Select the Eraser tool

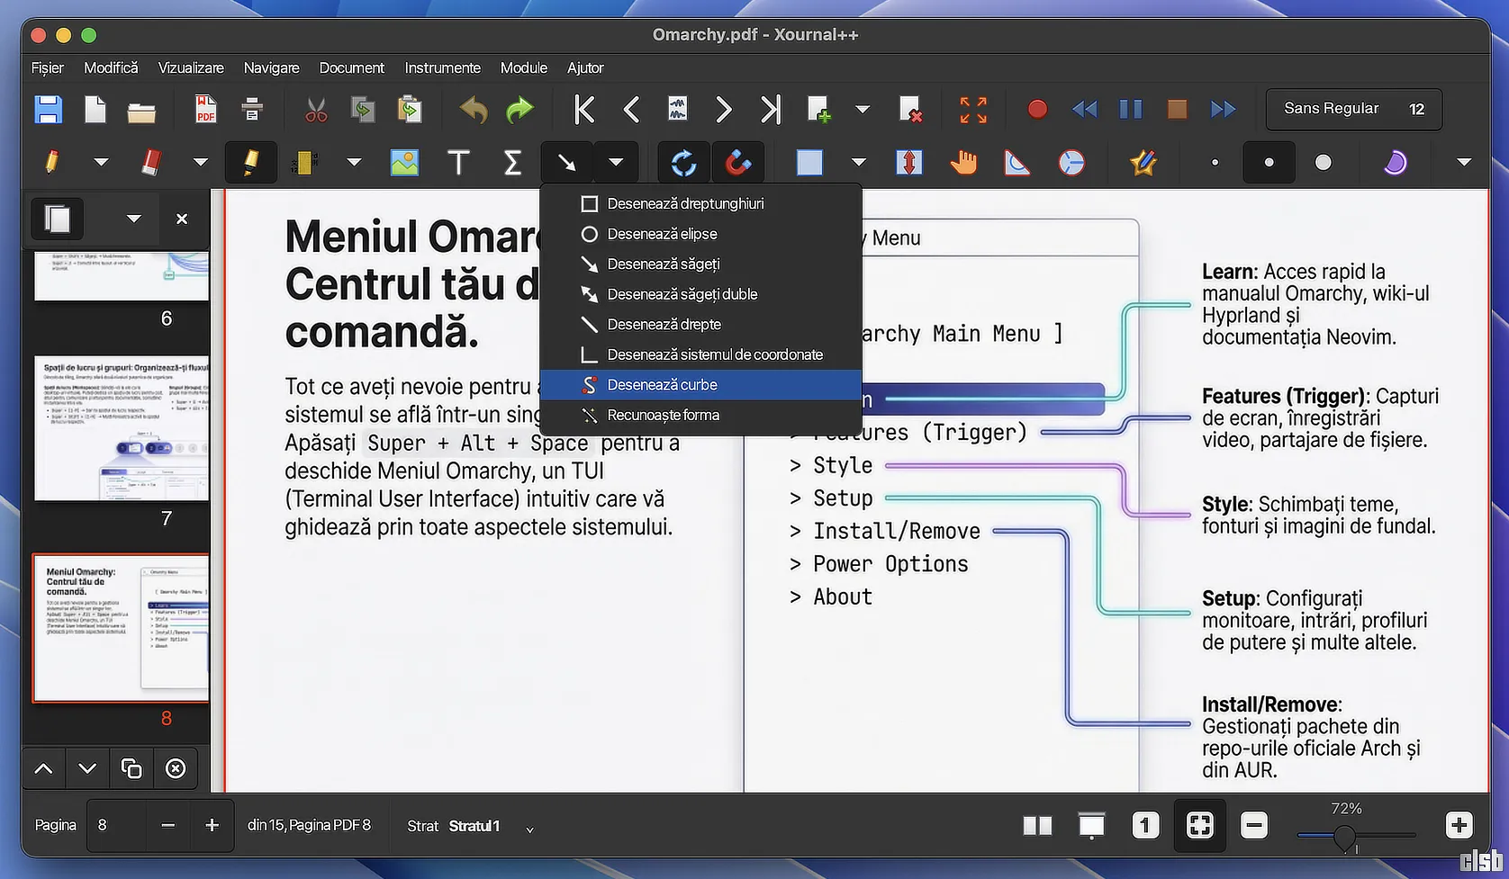(151, 163)
